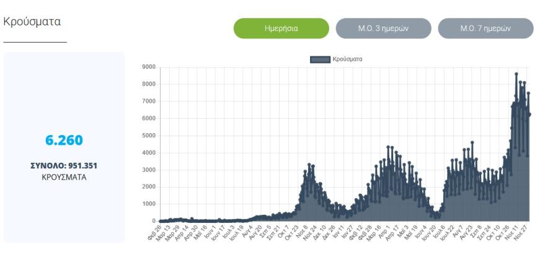Click the Οκτ 23 x-axis date label
This screenshot has height=273, width=558.
(293, 232)
